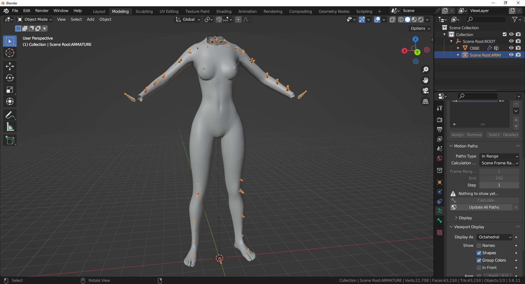Open the Render menu
The width and height of the screenshot is (525, 284).
click(x=42, y=11)
